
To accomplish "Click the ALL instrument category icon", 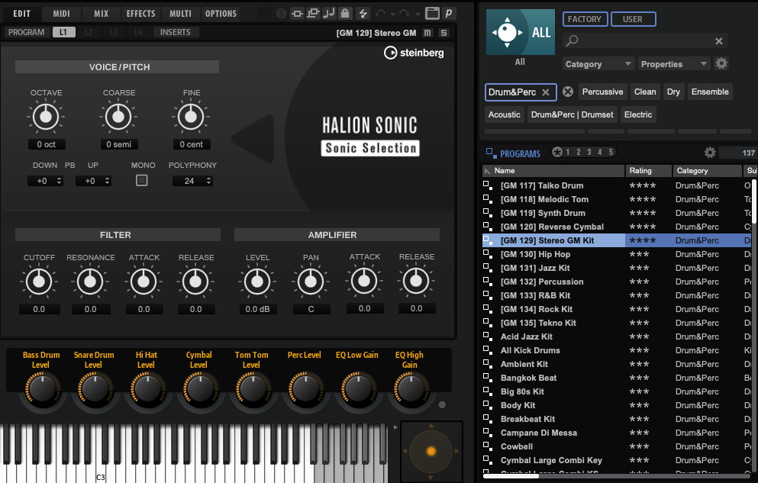I will (520, 32).
